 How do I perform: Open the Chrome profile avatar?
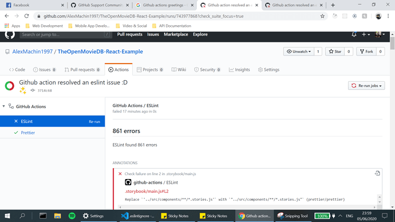point(378,16)
